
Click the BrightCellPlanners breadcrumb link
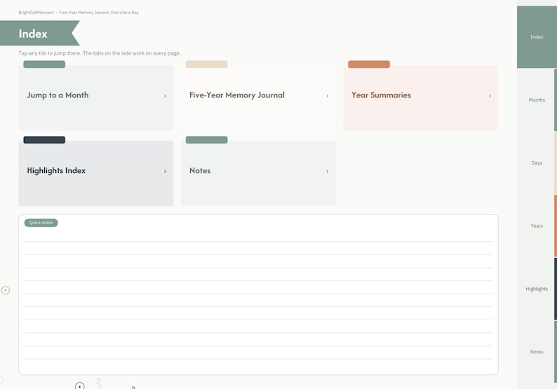pyautogui.click(x=36, y=13)
